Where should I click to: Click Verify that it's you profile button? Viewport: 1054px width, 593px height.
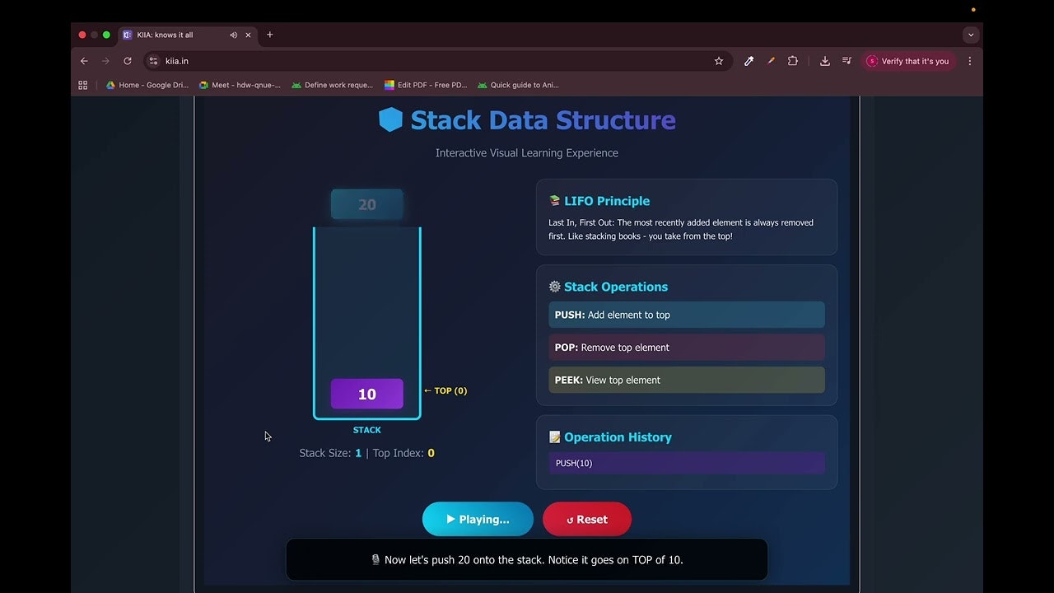point(909,61)
